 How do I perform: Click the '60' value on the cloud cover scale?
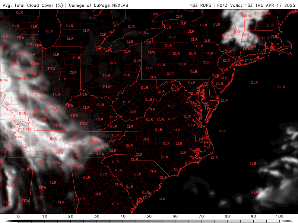tap(175, 216)
